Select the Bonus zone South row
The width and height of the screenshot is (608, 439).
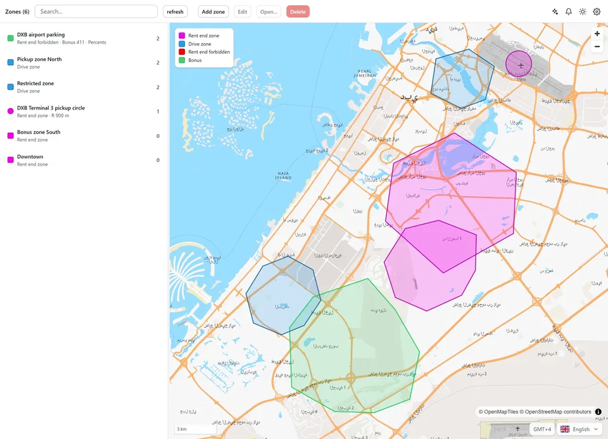[x=84, y=135]
